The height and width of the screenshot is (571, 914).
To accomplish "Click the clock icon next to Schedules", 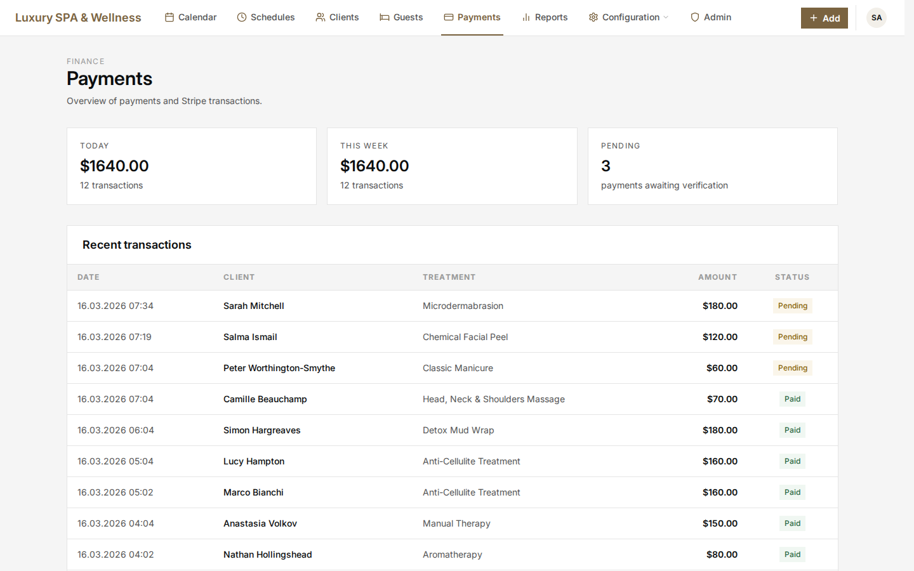I will [241, 17].
